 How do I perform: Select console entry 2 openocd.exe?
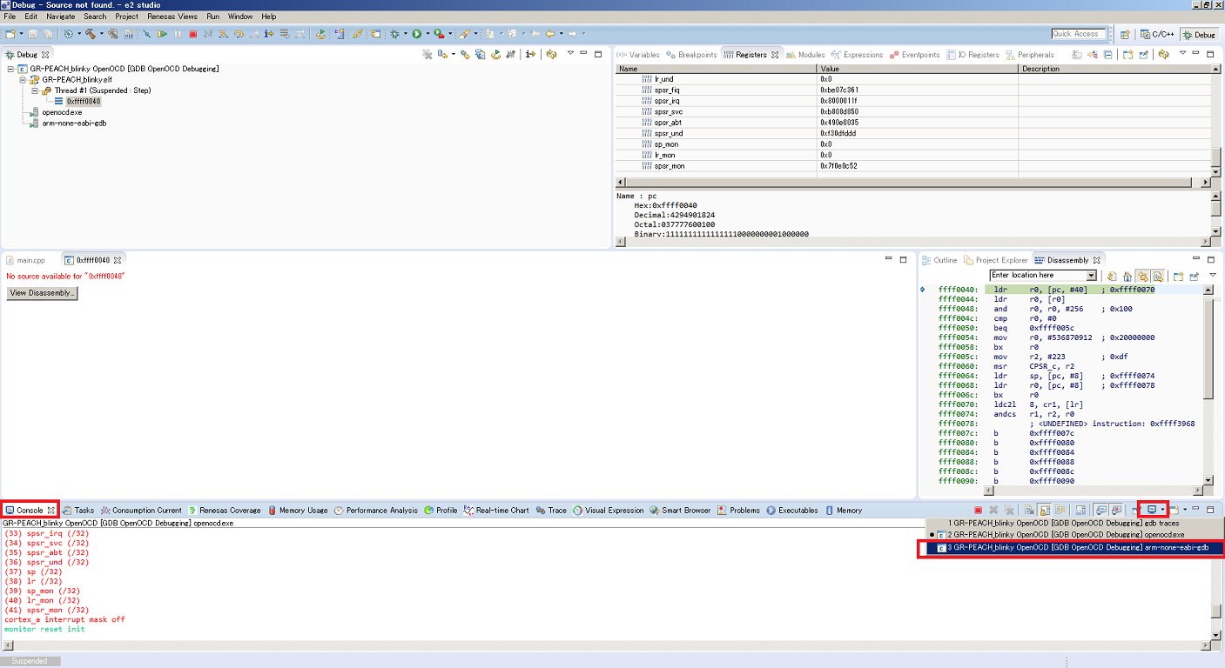[x=1076, y=534]
